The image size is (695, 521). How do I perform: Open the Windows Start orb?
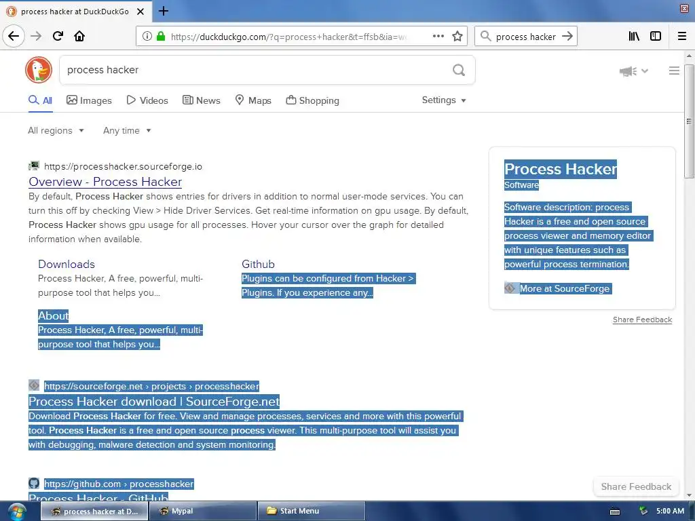(x=16, y=512)
